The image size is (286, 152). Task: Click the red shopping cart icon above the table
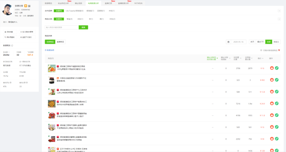tap(279, 50)
